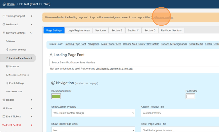Image resolution: width=219 pixels, height=134 pixels.
Task: Switch to Login/Register Area tab
Action: click(78, 30)
